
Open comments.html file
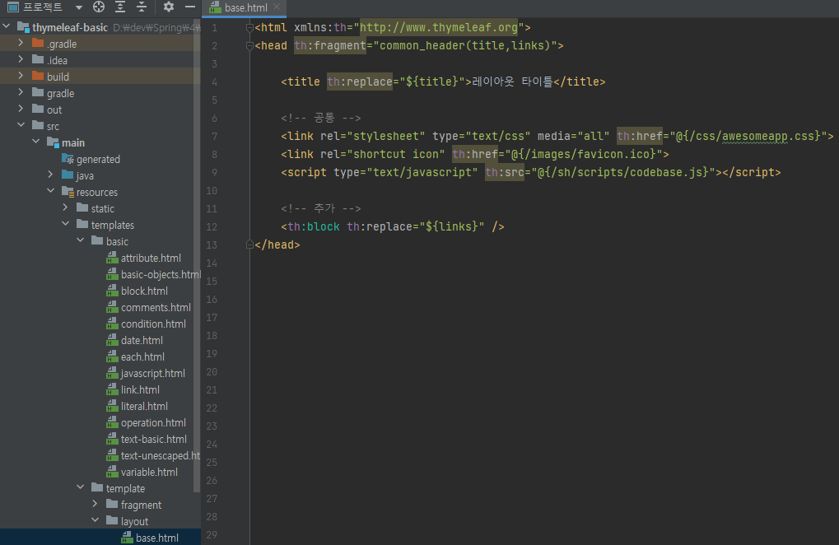pos(156,308)
